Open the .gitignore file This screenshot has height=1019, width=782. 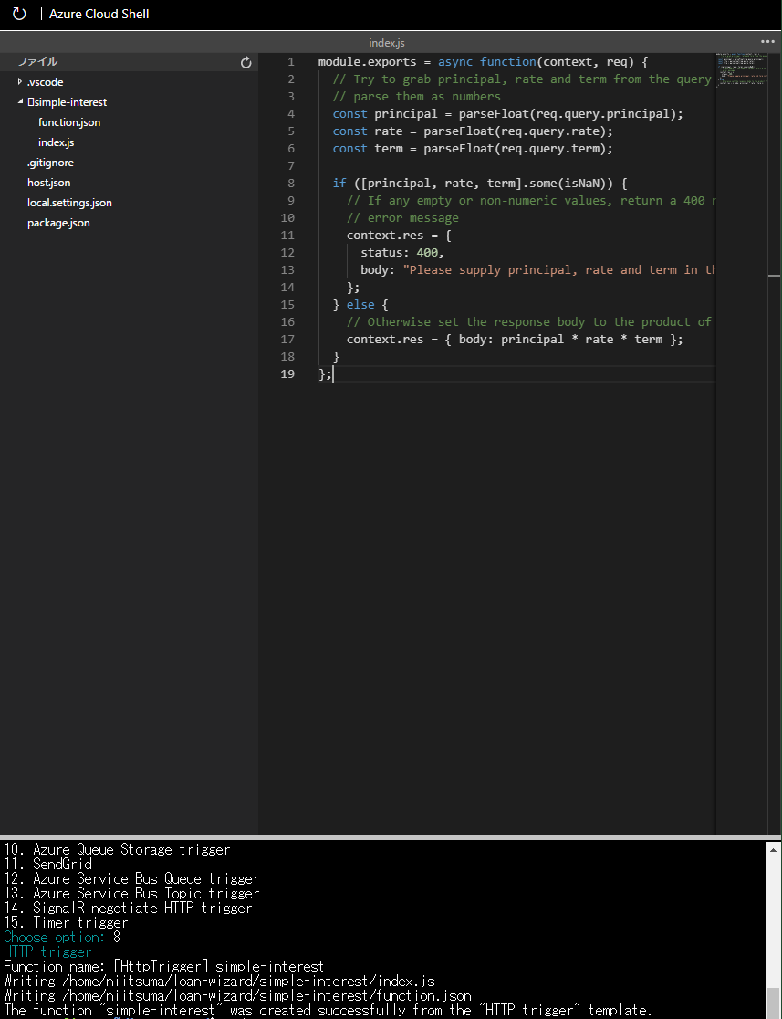pos(50,162)
